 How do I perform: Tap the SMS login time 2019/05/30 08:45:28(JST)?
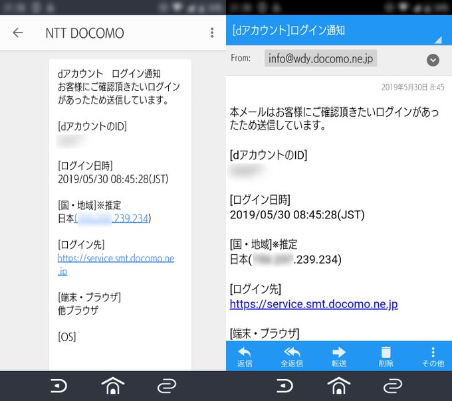pyautogui.click(x=113, y=179)
